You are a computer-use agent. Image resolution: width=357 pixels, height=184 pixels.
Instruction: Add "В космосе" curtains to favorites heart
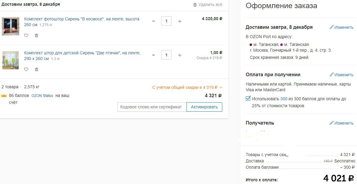point(26,35)
